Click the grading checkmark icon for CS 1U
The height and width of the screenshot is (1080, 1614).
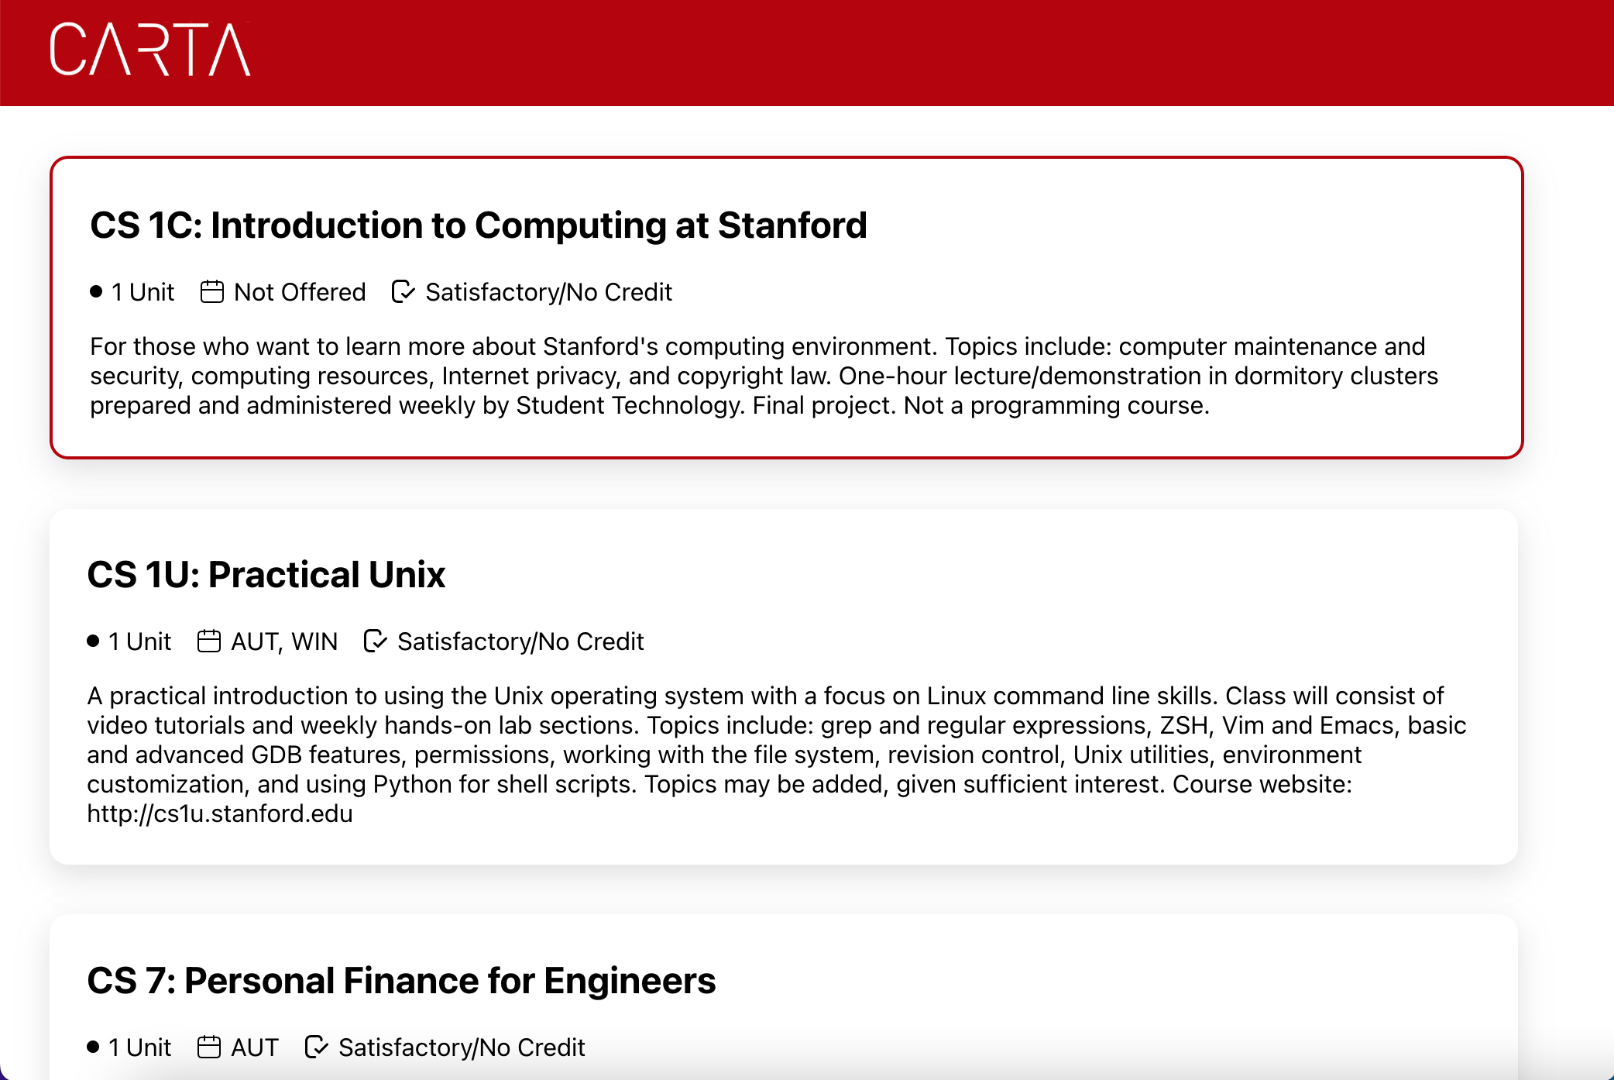(x=374, y=641)
